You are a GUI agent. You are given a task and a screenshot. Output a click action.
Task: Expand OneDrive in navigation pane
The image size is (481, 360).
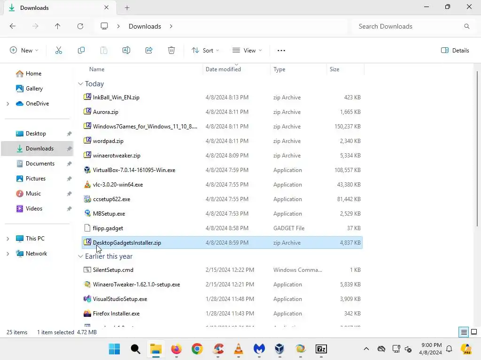(8, 104)
